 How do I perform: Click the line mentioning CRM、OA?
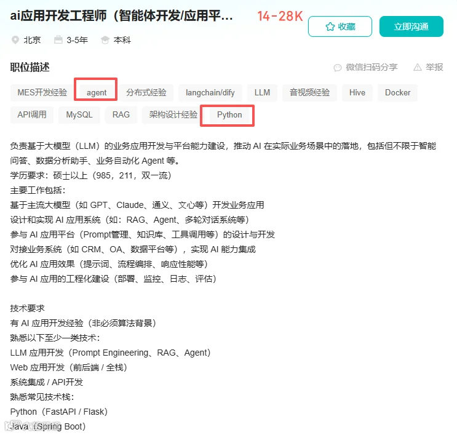pos(133,250)
